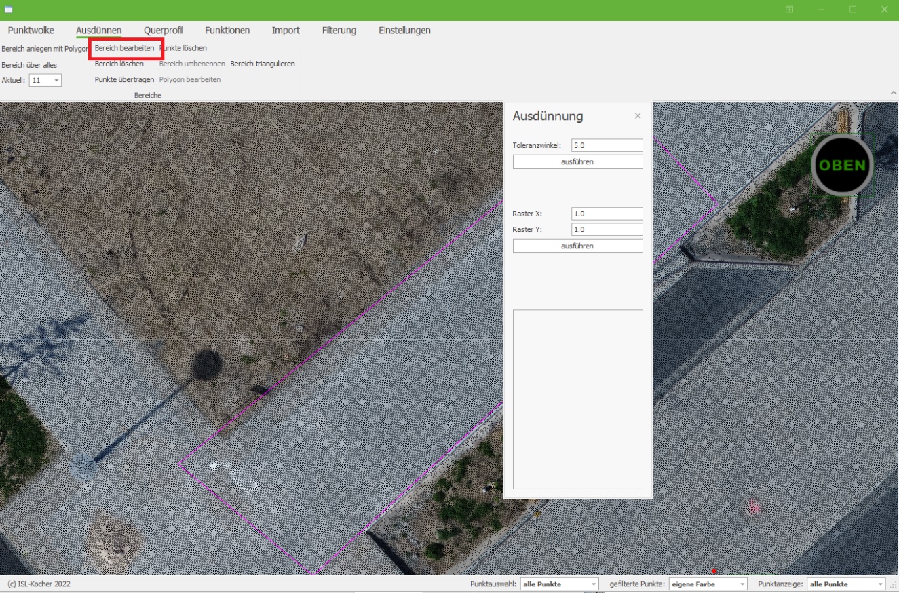Switch to the Querprofil tab
This screenshot has height=593, width=899.
(x=164, y=31)
